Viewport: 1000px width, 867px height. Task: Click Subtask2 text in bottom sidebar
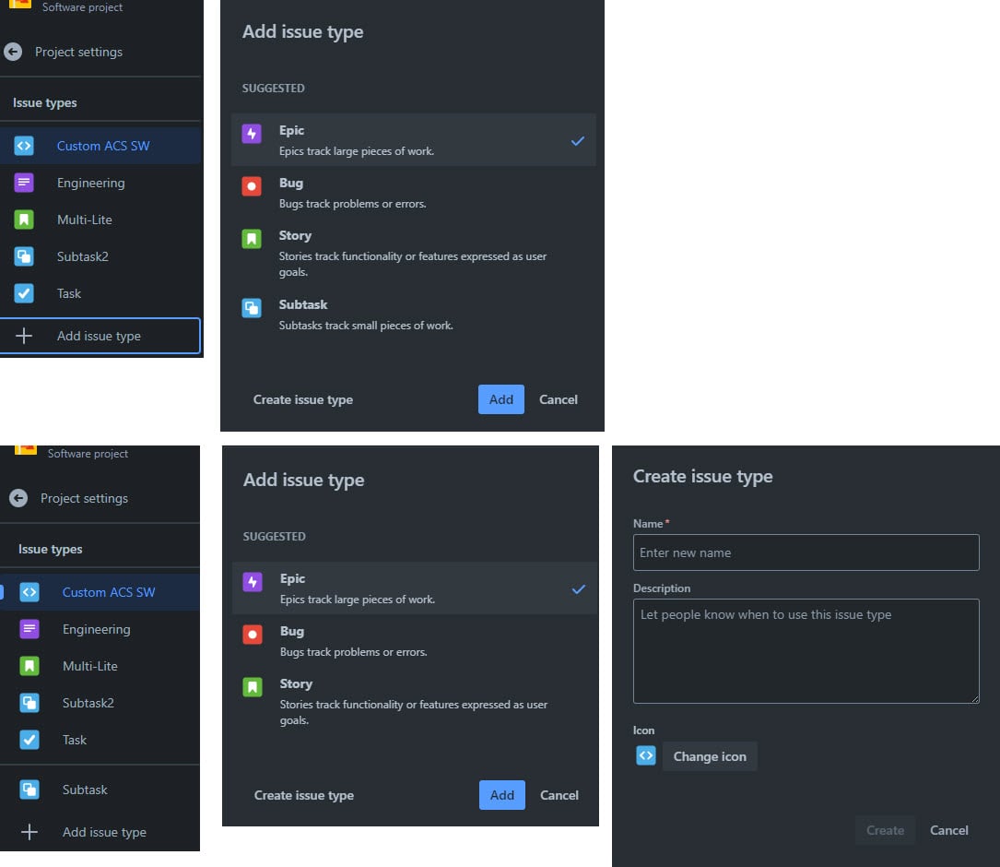click(88, 703)
